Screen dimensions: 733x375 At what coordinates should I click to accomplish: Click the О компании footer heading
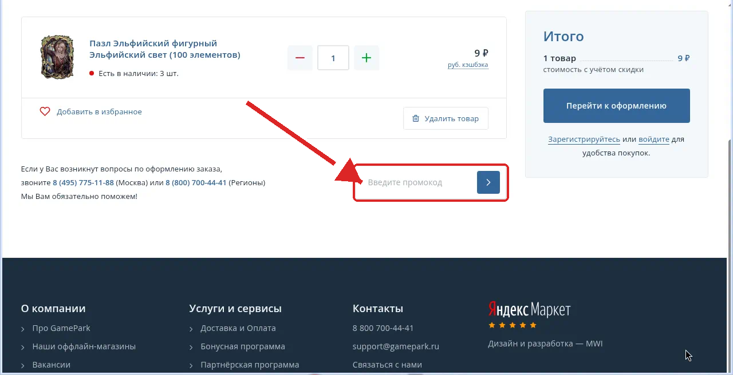coord(53,309)
